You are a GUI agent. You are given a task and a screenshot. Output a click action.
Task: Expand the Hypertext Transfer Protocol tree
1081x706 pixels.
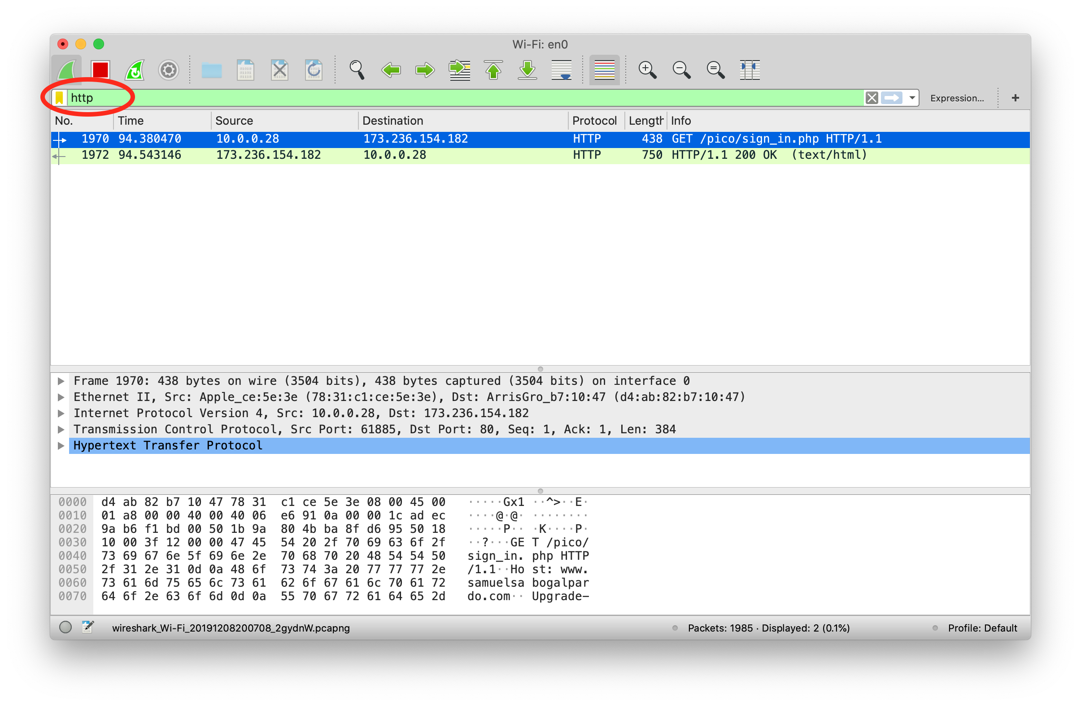click(61, 446)
